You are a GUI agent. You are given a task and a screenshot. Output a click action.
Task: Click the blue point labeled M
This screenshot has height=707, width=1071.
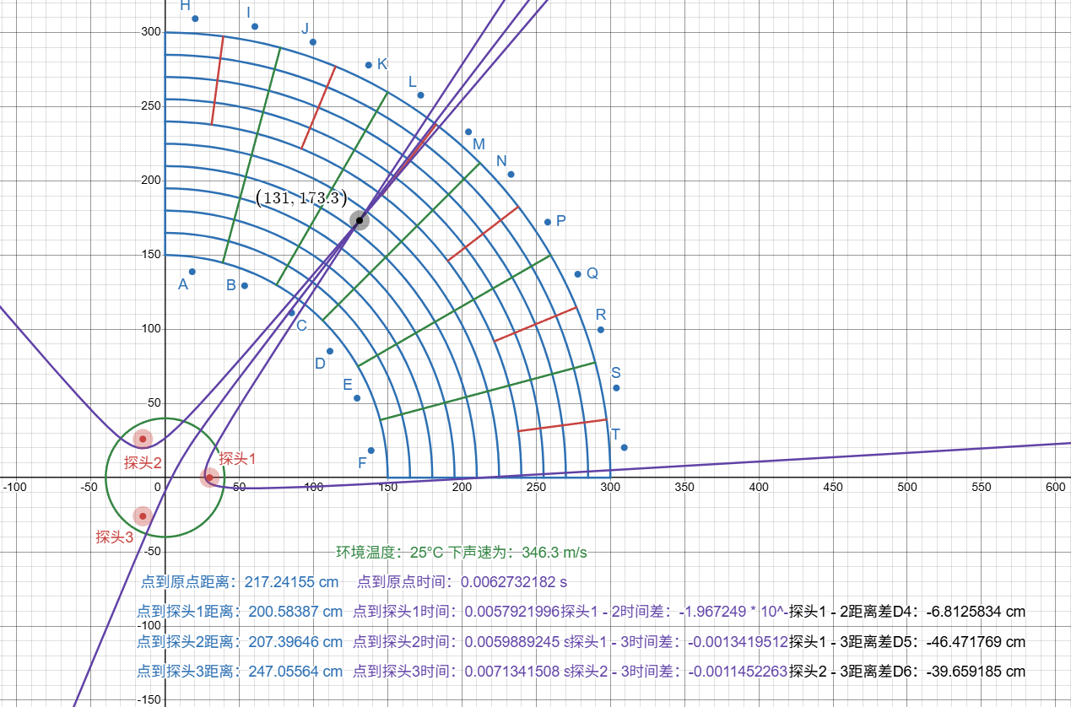pos(468,132)
